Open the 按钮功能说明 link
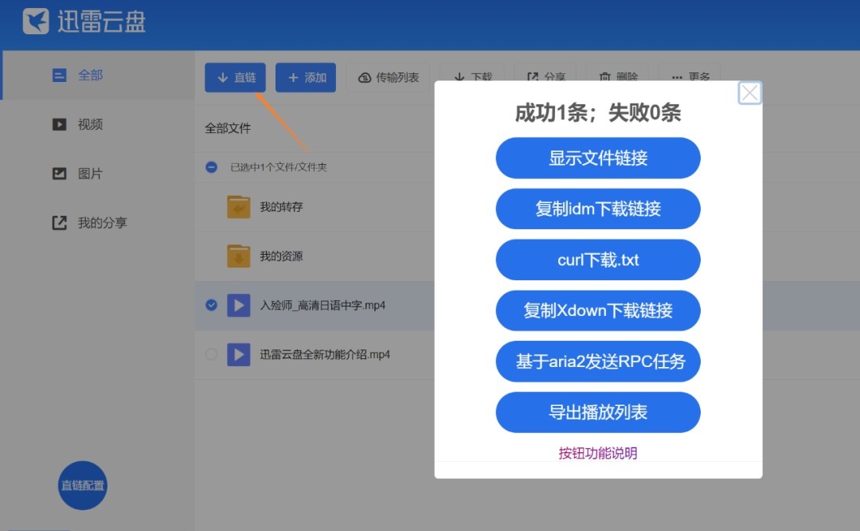The height and width of the screenshot is (531, 860). [x=597, y=453]
